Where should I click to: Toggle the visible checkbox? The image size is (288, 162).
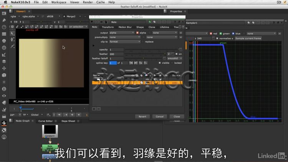click(x=160, y=63)
